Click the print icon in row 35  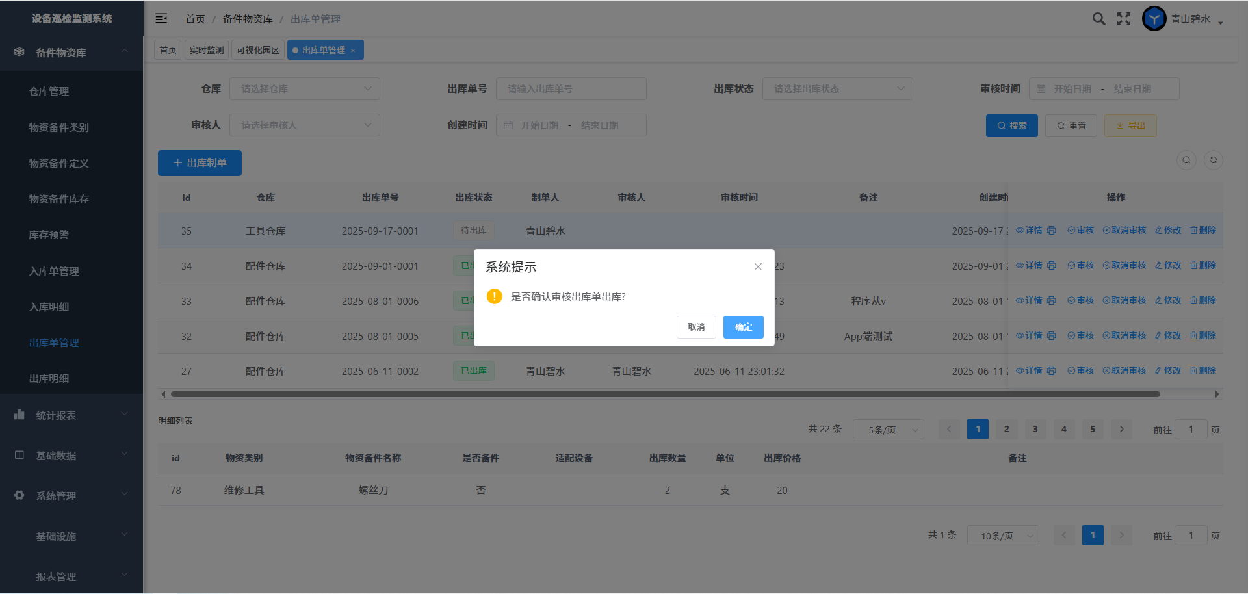tap(1052, 231)
